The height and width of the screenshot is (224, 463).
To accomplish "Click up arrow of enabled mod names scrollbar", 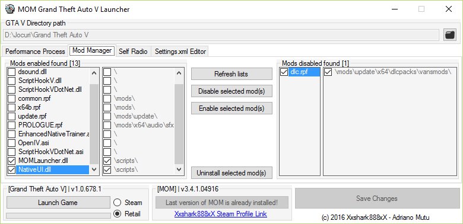I will click(x=94, y=73).
